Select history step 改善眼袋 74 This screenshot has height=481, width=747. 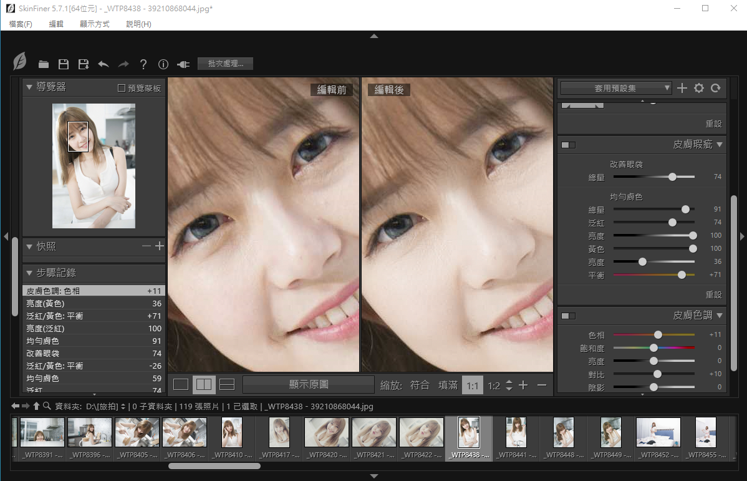(x=94, y=354)
